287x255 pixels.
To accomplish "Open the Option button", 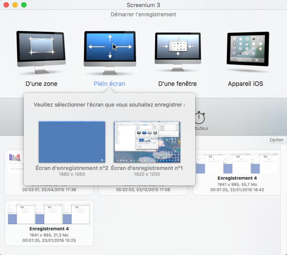I will (x=276, y=140).
